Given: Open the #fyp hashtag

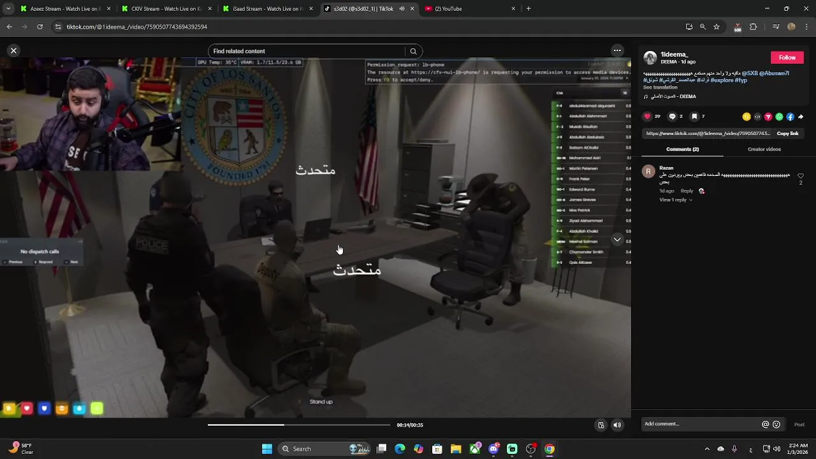Looking at the screenshot, I should pyautogui.click(x=741, y=81).
